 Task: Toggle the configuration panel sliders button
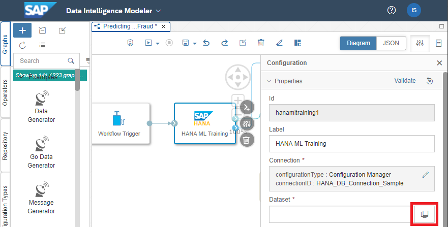[420, 43]
